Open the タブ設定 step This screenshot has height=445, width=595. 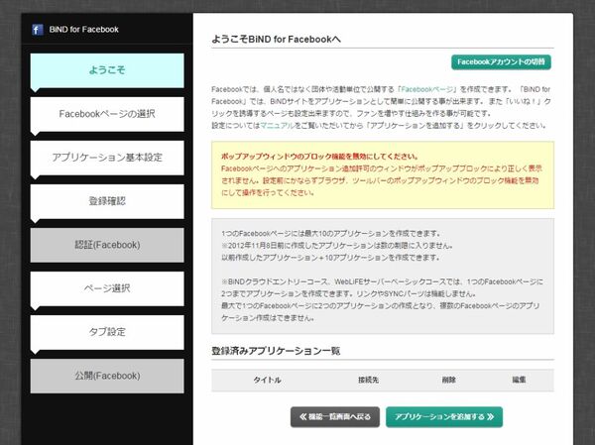coord(107,332)
